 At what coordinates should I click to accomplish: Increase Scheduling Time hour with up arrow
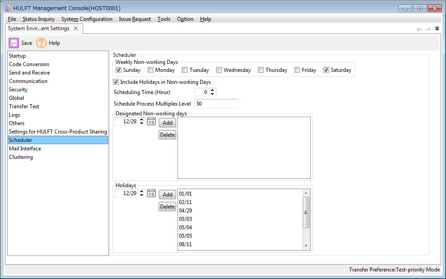[213, 90]
